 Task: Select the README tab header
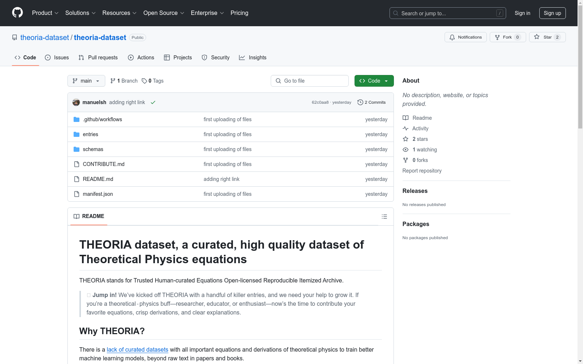pos(89,216)
